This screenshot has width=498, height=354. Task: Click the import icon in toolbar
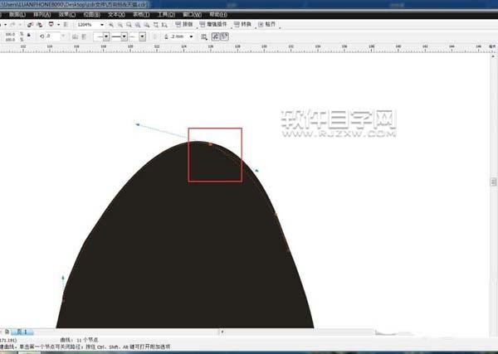point(30,24)
